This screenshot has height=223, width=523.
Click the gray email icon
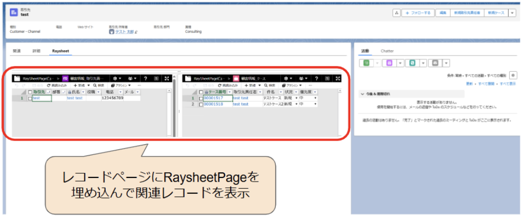pos(435,63)
